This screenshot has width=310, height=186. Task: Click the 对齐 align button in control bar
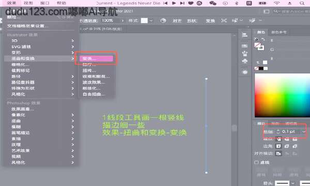[177, 21]
